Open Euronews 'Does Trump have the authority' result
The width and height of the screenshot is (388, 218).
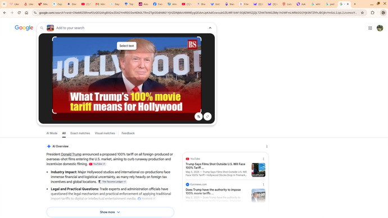[213, 191]
